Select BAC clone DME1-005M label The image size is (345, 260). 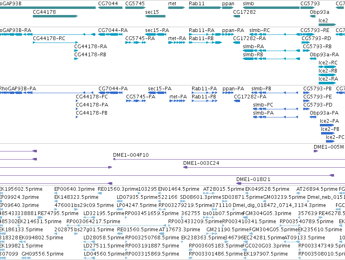tap(329, 147)
